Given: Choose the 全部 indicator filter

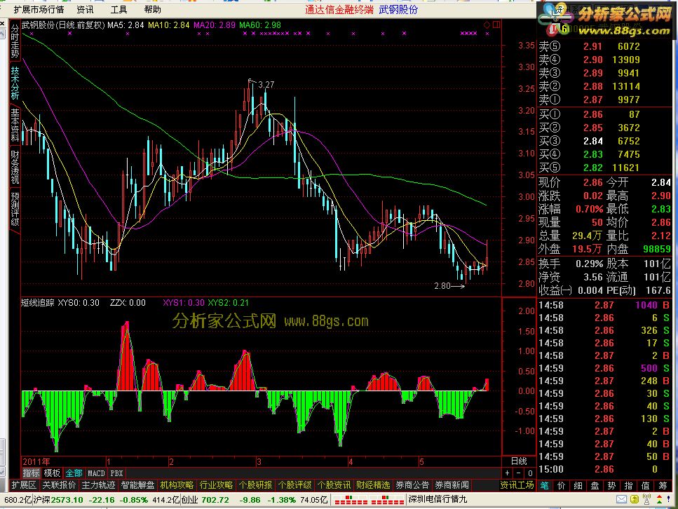Looking at the screenshot, I should [74, 473].
